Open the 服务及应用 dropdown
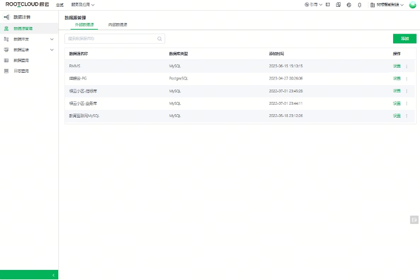 click(83, 4)
